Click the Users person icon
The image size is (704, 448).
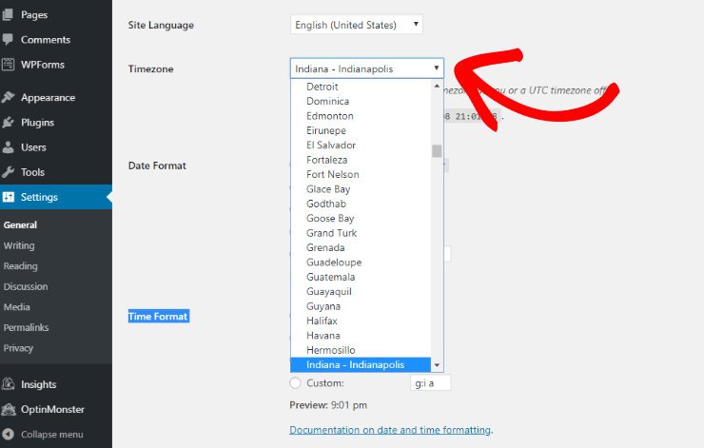[x=9, y=147]
